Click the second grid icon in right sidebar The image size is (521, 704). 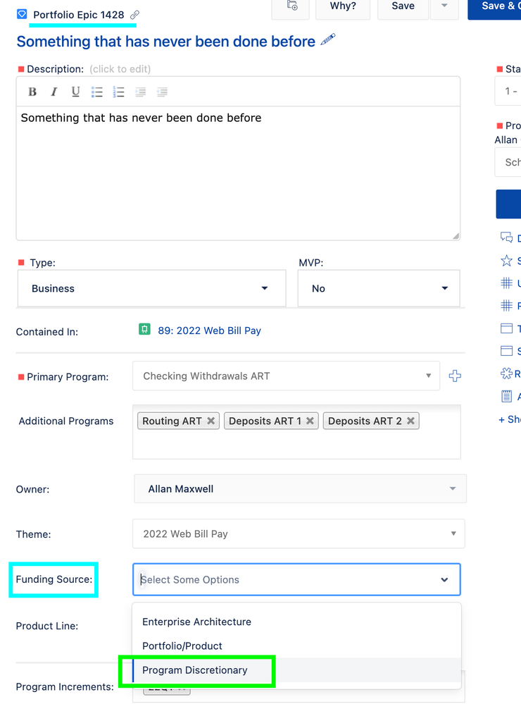506,306
